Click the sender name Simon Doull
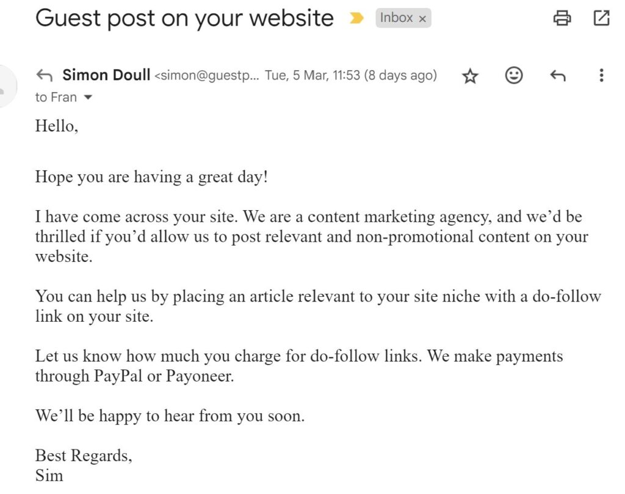Screen dimensions: 625x494 tap(106, 75)
